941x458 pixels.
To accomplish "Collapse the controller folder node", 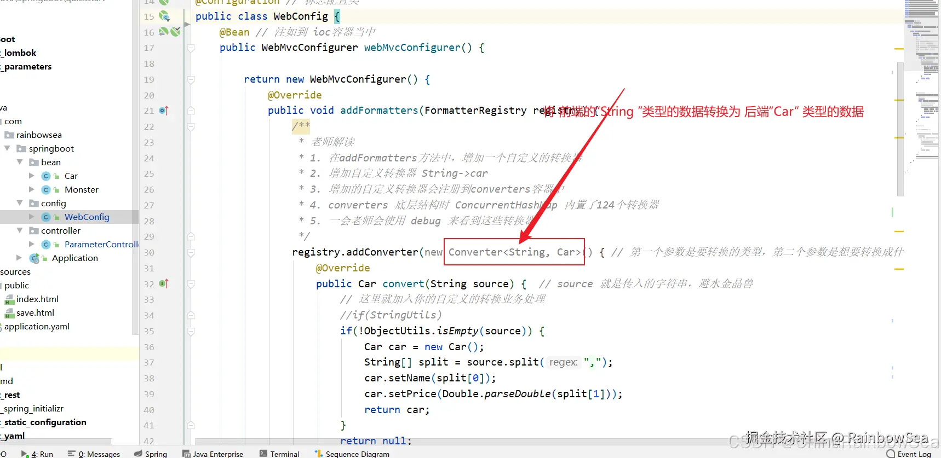I will [x=20, y=230].
